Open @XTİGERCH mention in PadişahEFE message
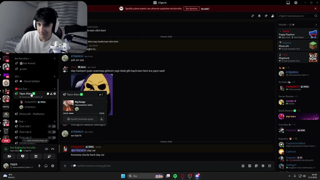Image resolution: width=320 pixels, height=180 pixels. [x=78, y=150]
